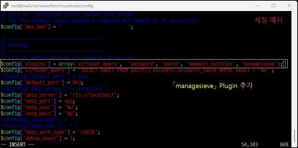This screenshot has width=298, height=148.
Task: Click the 'array' keyword on the plugins line
Action: tap(66, 64)
